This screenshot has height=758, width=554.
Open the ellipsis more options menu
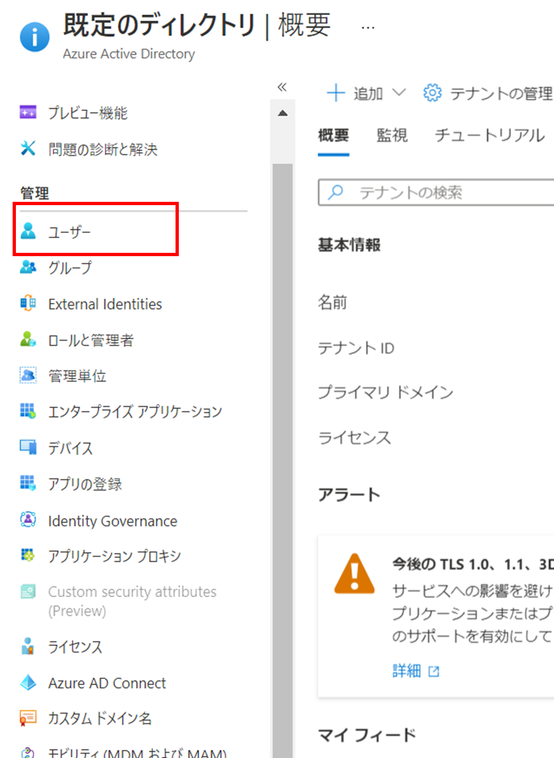point(368,27)
